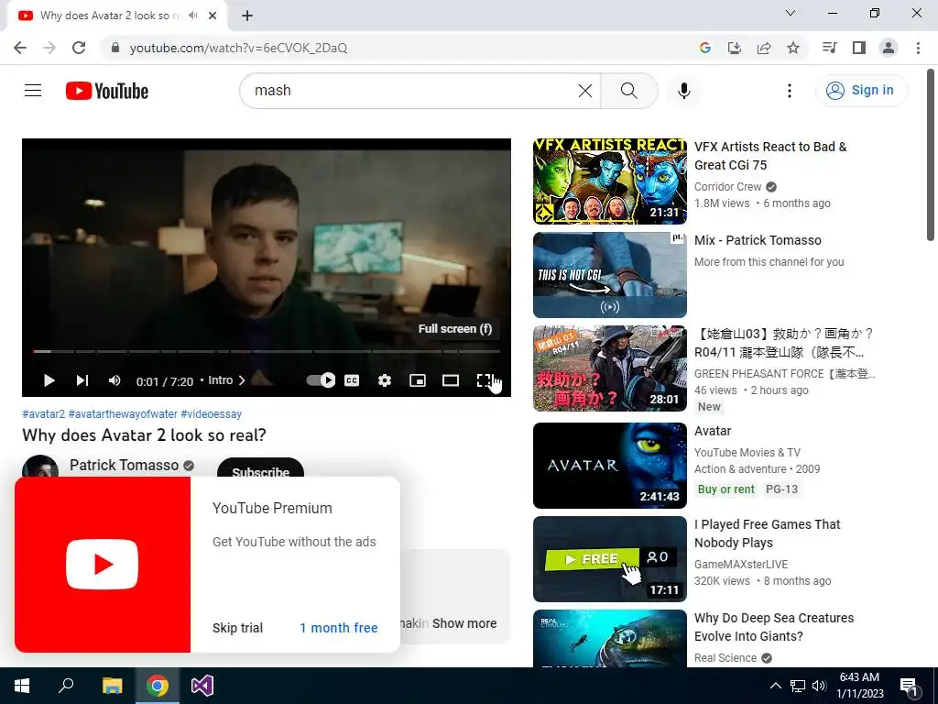The height and width of the screenshot is (704, 938).
Task: Open Why Do Deep Sea Creatures title
Action: point(774,627)
